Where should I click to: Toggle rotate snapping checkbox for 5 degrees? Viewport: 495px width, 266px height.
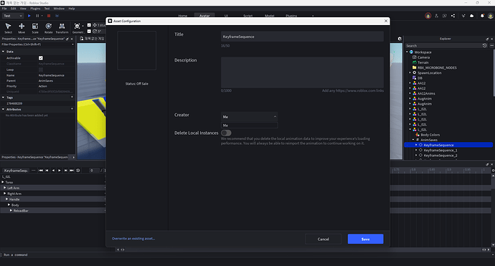point(89,32)
